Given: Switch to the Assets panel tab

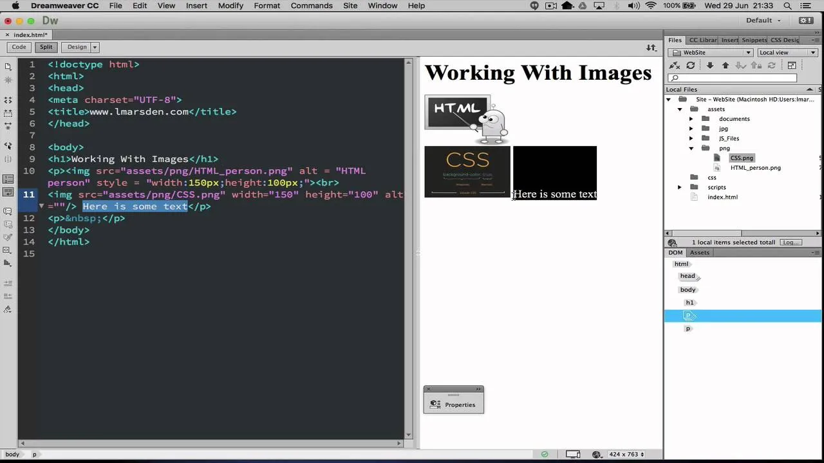Looking at the screenshot, I should 699,252.
